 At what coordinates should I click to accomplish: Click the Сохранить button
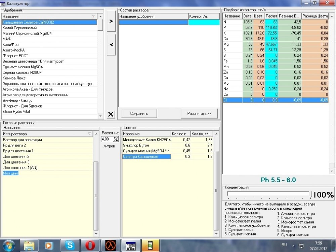coord(139,114)
